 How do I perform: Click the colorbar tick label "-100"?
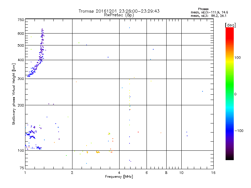239,131
